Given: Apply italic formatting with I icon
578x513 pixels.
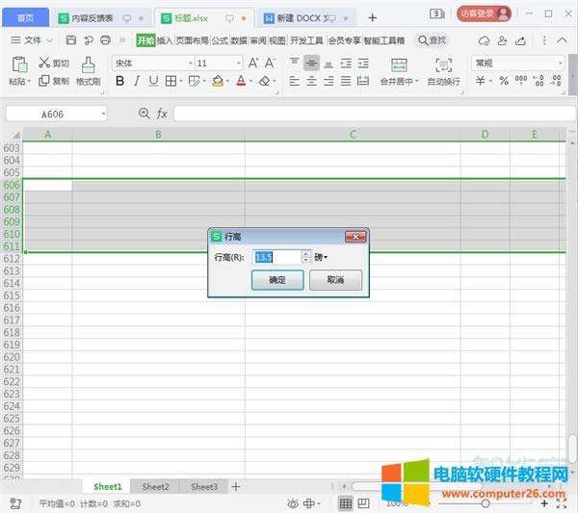Looking at the screenshot, I should (x=137, y=82).
